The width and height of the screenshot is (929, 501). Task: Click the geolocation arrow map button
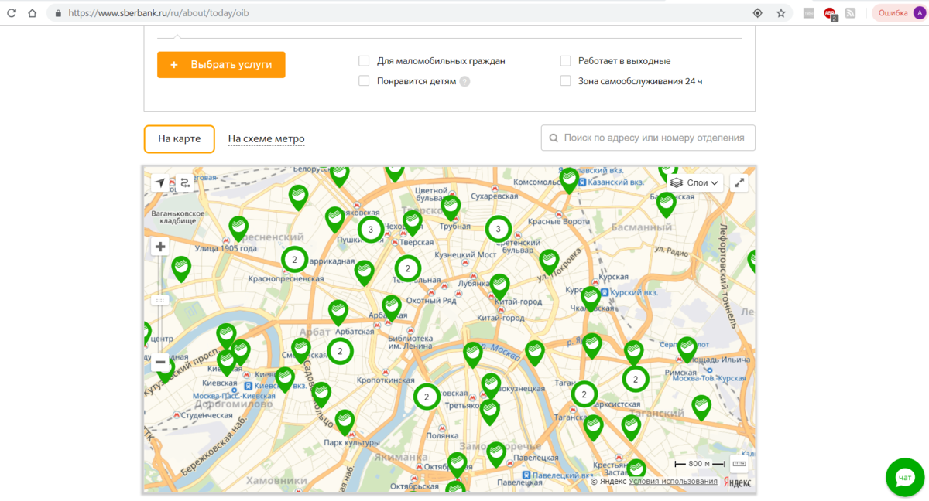tap(160, 183)
